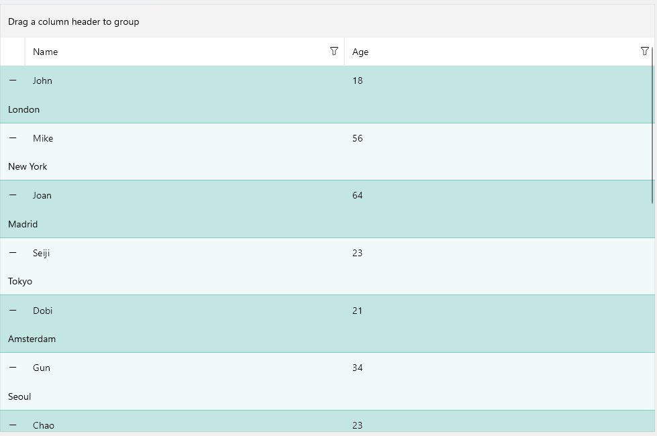Collapse the John group row
The height and width of the screenshot is (436, 657).
tap(12, 80)
